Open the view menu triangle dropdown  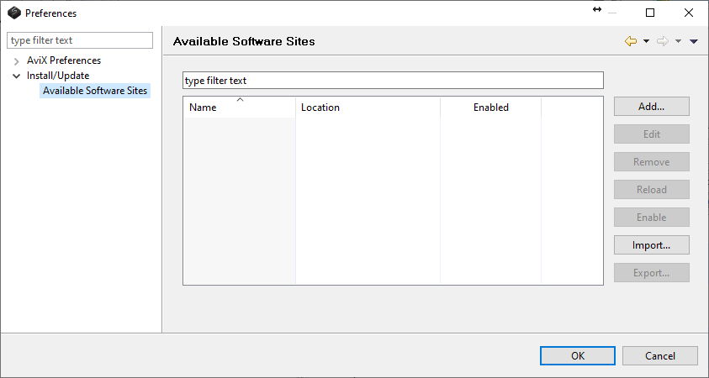point(694,41)
